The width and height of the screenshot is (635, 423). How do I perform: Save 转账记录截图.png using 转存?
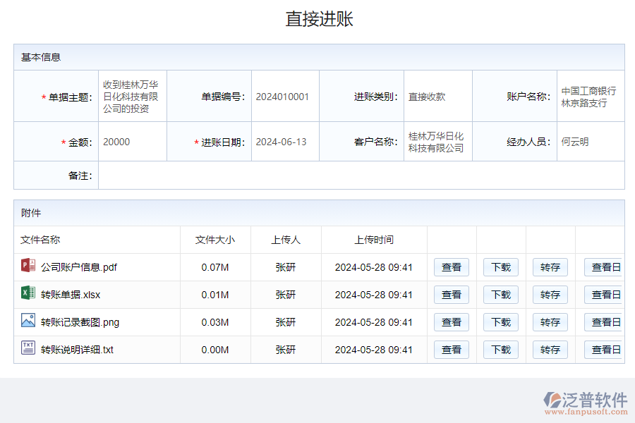tap(550, 322)
